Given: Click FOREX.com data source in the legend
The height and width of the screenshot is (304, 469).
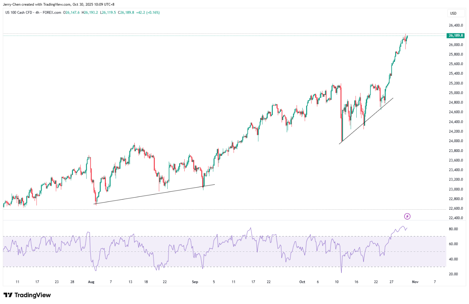Looking at the screenshot, I should point(52,13).
